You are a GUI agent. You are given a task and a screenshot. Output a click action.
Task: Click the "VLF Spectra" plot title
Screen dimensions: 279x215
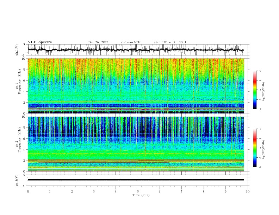tap(40, 42)
